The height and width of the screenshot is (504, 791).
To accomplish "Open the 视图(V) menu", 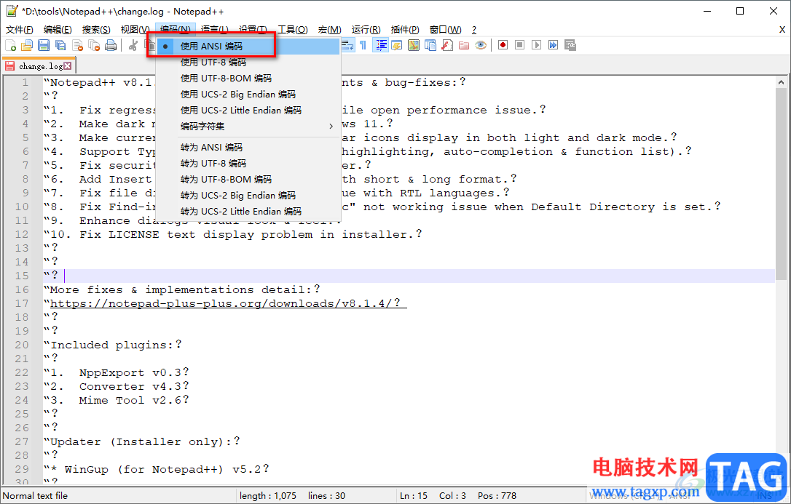I will 135,30.
